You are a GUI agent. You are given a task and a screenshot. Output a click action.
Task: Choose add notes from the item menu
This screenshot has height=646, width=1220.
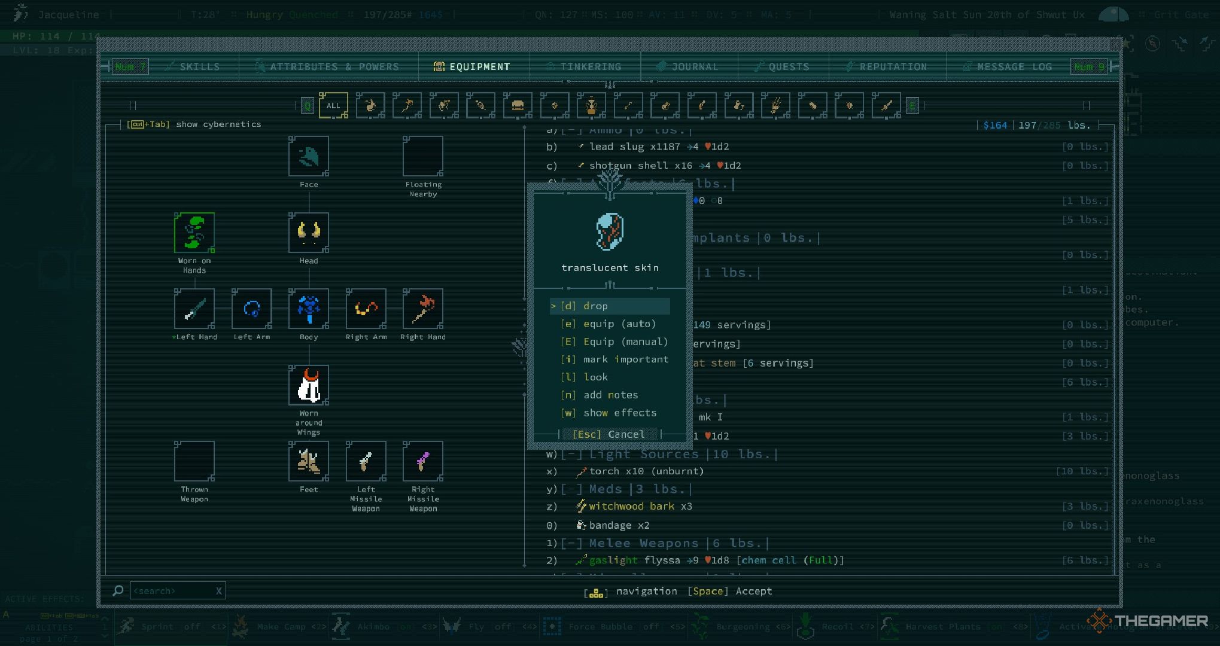coord(609,395)
